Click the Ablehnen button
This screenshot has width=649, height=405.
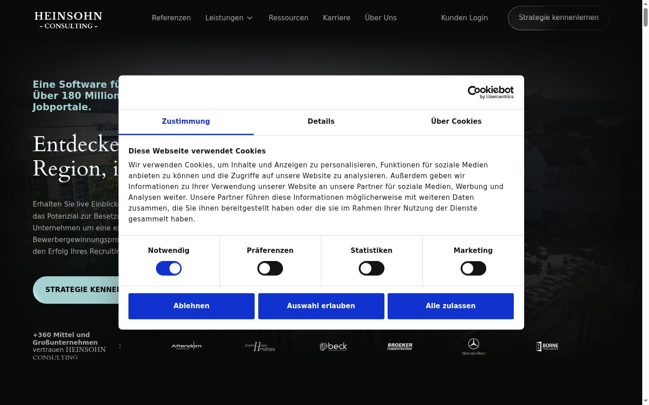click(x=192, y=306)
